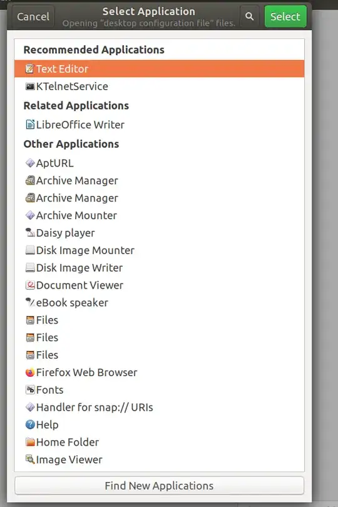Click the orange Home Folder icon
This screenshot has width=338, height=507.
tap(30, 442)
